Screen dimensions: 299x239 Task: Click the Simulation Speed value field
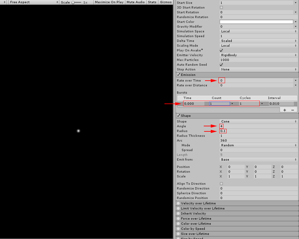(x=258, y=36)
